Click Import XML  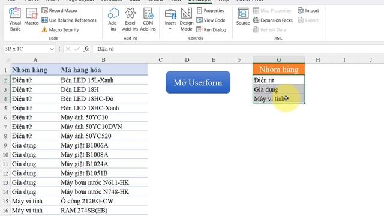(308, 11)
